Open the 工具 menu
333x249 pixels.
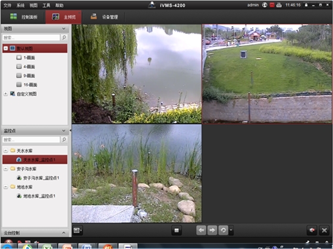point(46,5)
